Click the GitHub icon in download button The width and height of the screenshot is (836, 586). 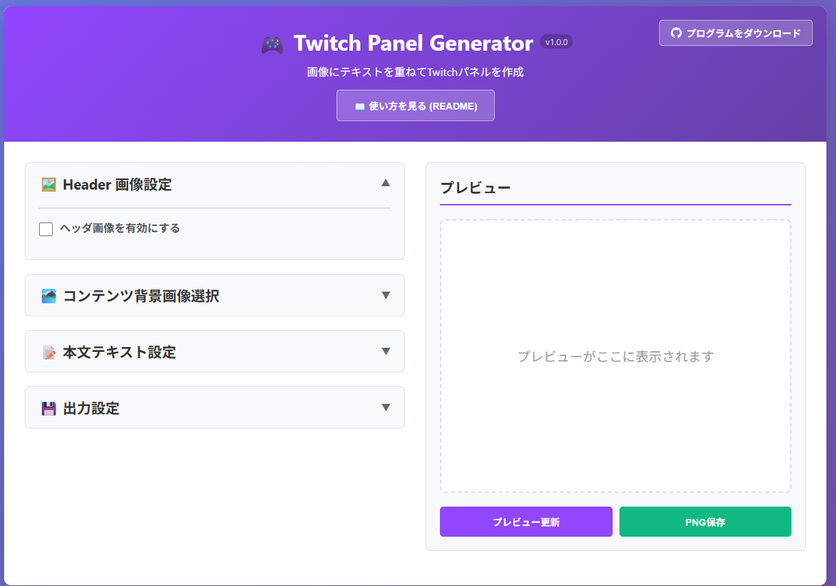tap(676, 33)
